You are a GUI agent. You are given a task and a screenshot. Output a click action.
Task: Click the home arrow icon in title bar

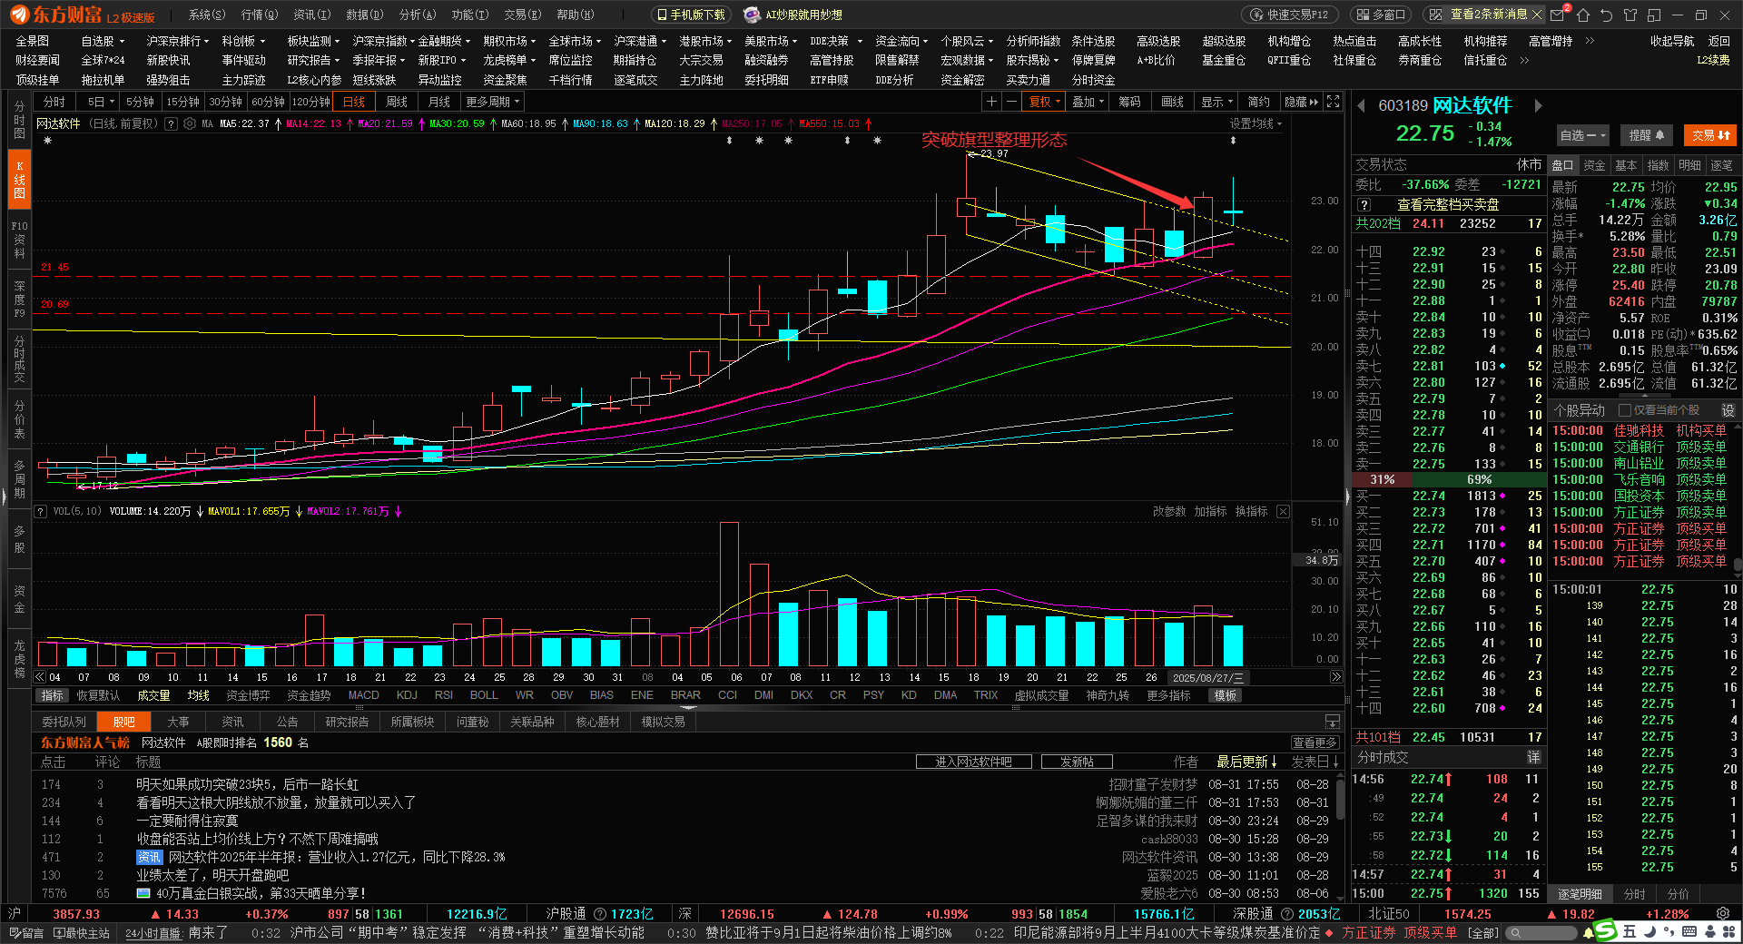click(1583, 15)
